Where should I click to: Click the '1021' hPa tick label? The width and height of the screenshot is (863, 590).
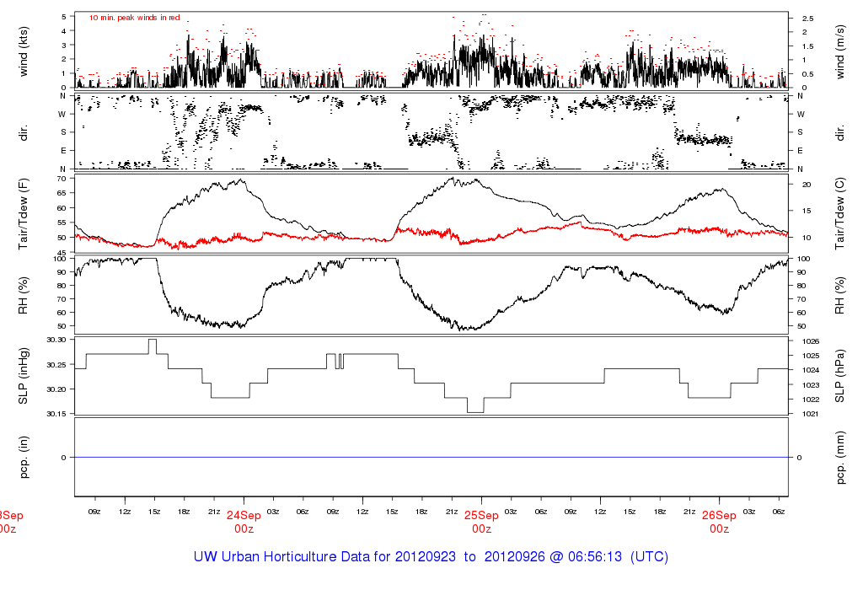(x=811, y=413)
